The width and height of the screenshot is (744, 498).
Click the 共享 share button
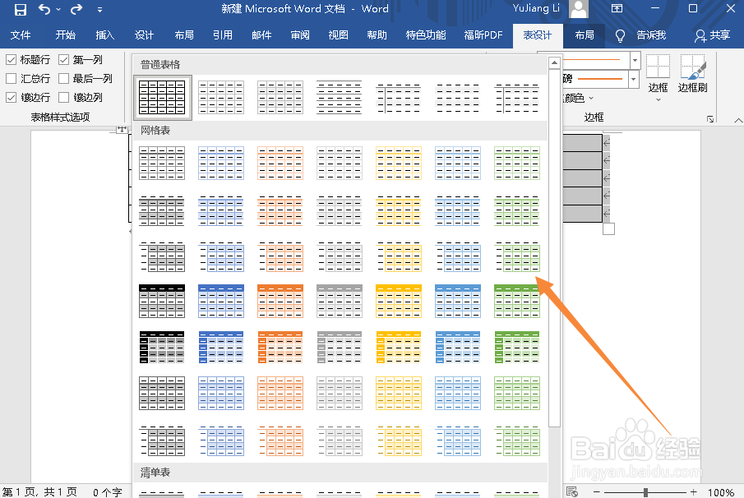click(712, 35)
